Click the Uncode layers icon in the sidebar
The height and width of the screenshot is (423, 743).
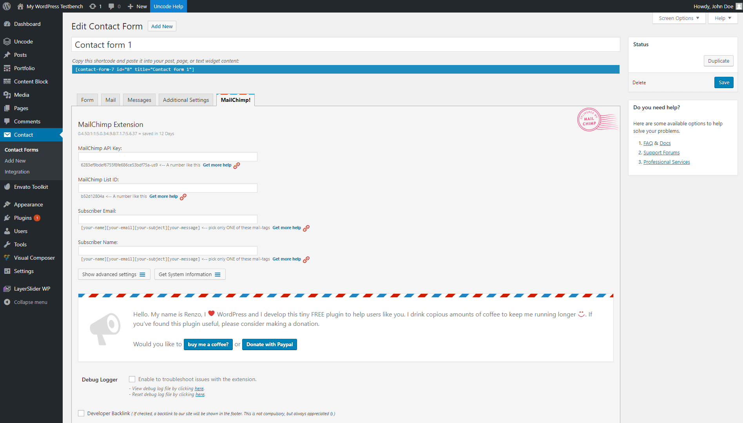click(7, 42)
